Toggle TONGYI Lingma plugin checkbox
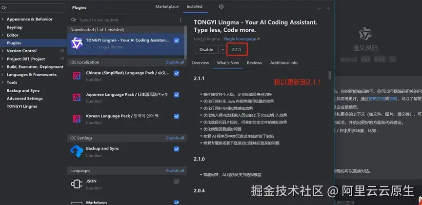Viewport: 422px width, 205px height. 177,41
